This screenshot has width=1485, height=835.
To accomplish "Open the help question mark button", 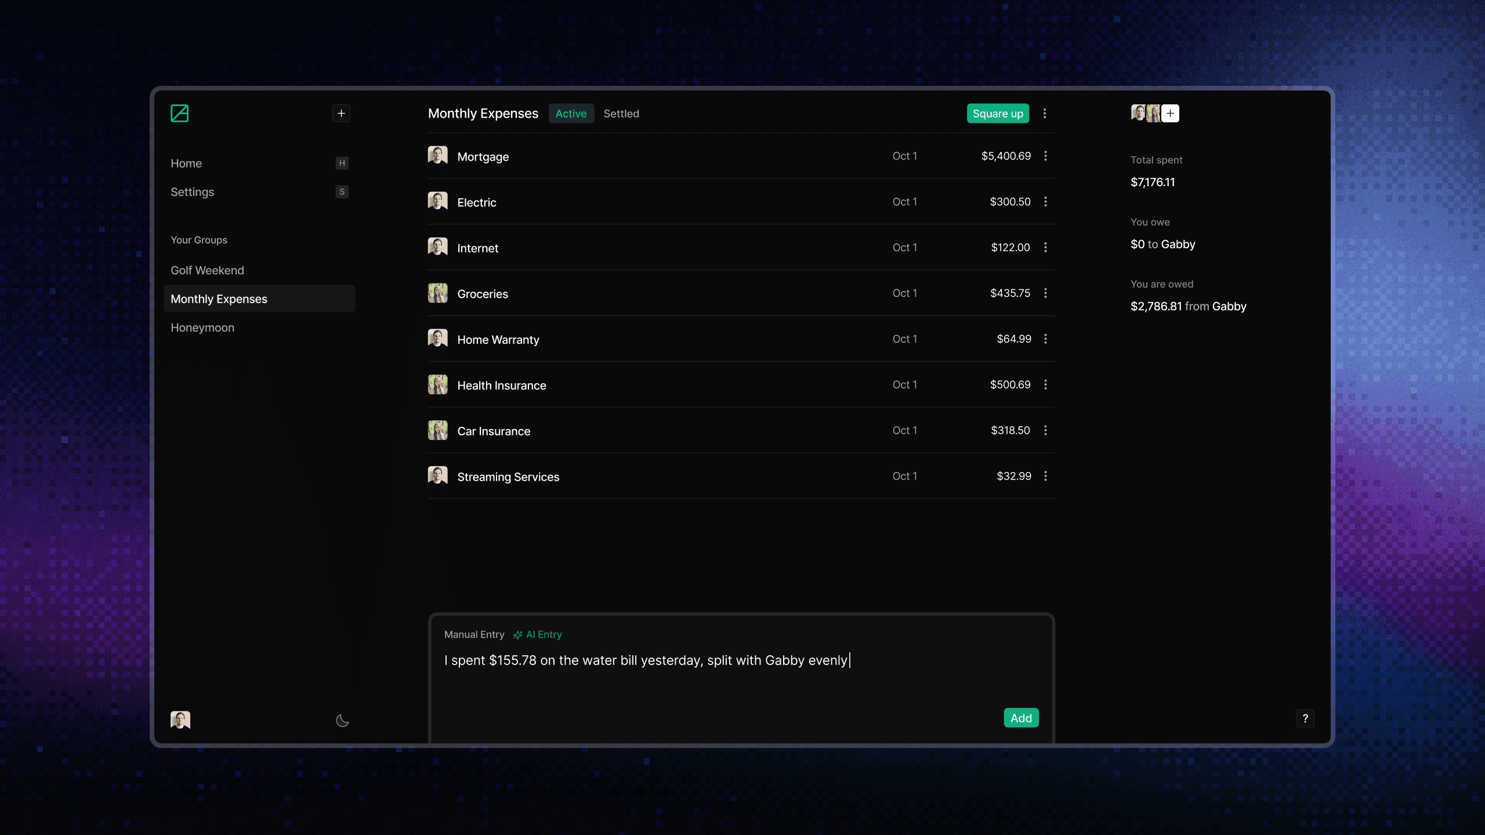I will coord(1305,718).
